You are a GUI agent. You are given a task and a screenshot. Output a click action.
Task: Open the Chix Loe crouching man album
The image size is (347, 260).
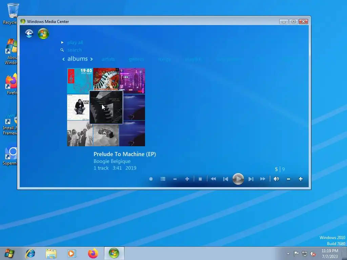click(x=78, y=107)
